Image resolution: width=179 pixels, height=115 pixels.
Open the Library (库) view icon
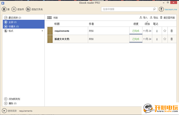tap(4, 9)
